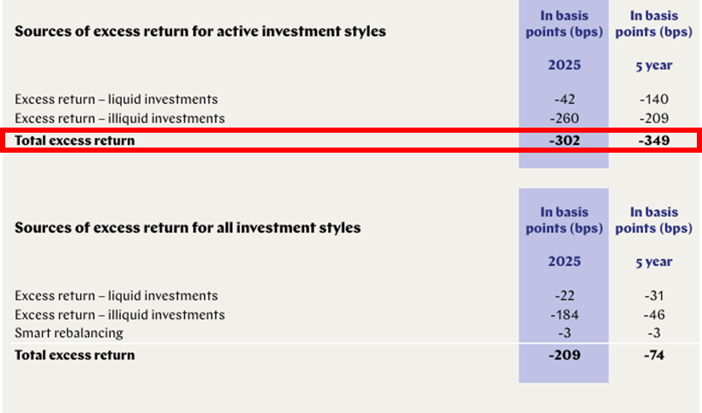Click the -31 liquid five-year value
The width and height of the screenshot is (702, 413).
(x=654, y=296)
